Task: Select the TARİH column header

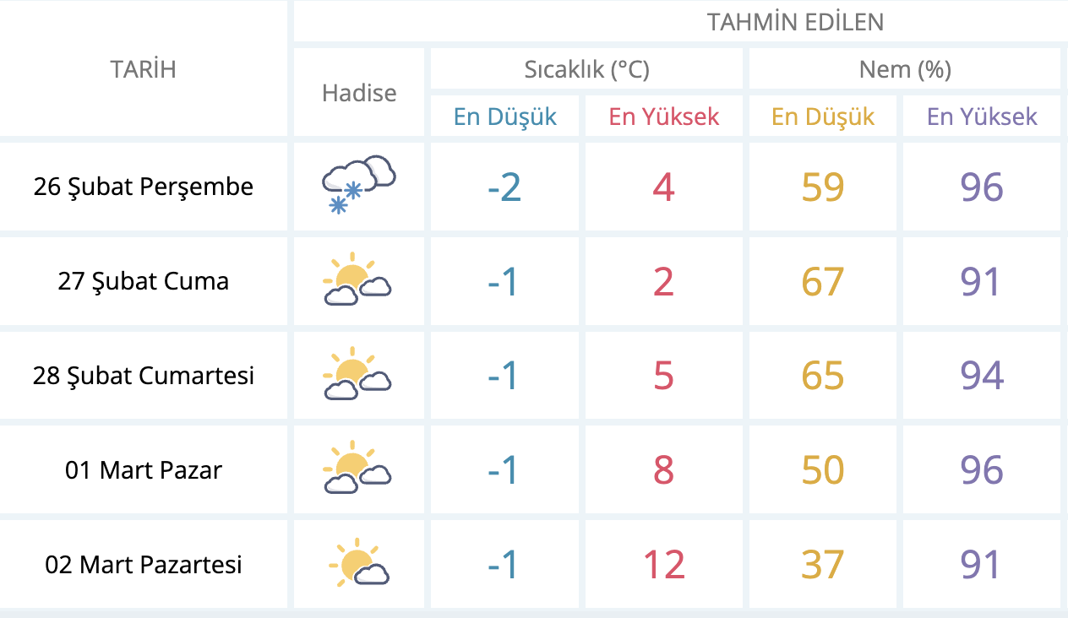Action: tap(144, 69)
